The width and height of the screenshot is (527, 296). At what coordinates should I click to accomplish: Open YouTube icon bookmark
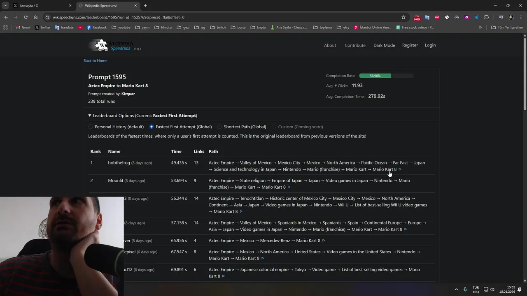click(80, 28)
